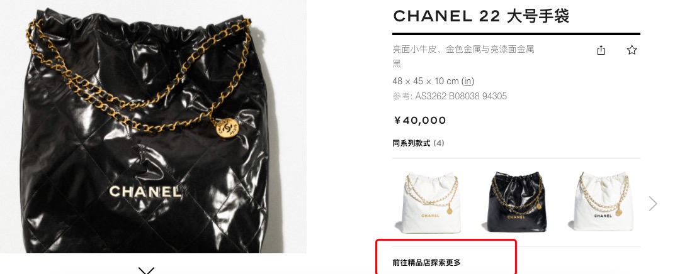Switch dimensions to inches via the 'in' link

(x=467, y=81)
